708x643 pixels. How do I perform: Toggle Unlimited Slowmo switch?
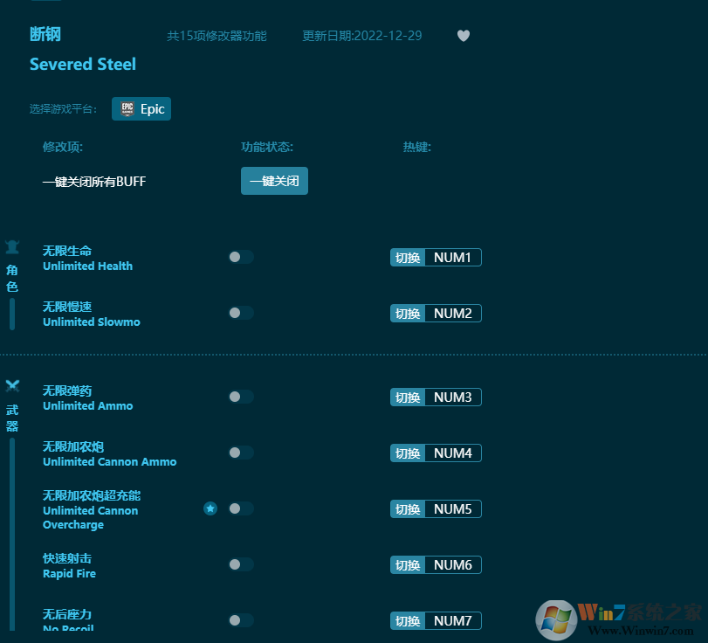click(x=241, y=313)
